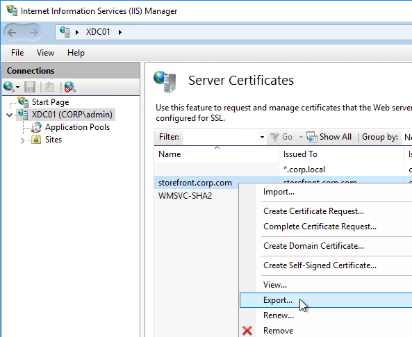The image size is (412, 337).
Task: Click the Go filter funnel icon
Action: click(x=274, y=137)
